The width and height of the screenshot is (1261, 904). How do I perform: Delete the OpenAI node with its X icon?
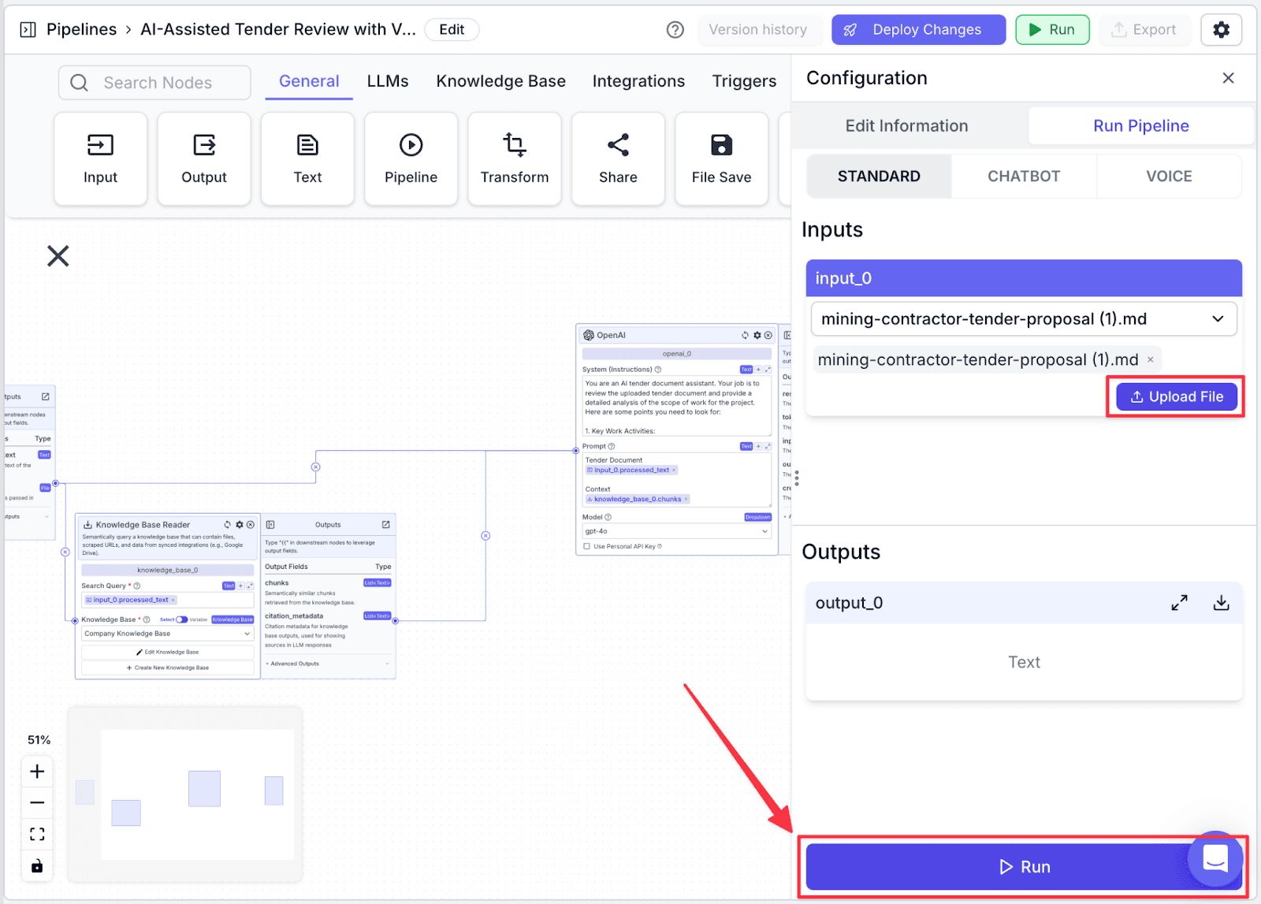click(x=768, y=335)
